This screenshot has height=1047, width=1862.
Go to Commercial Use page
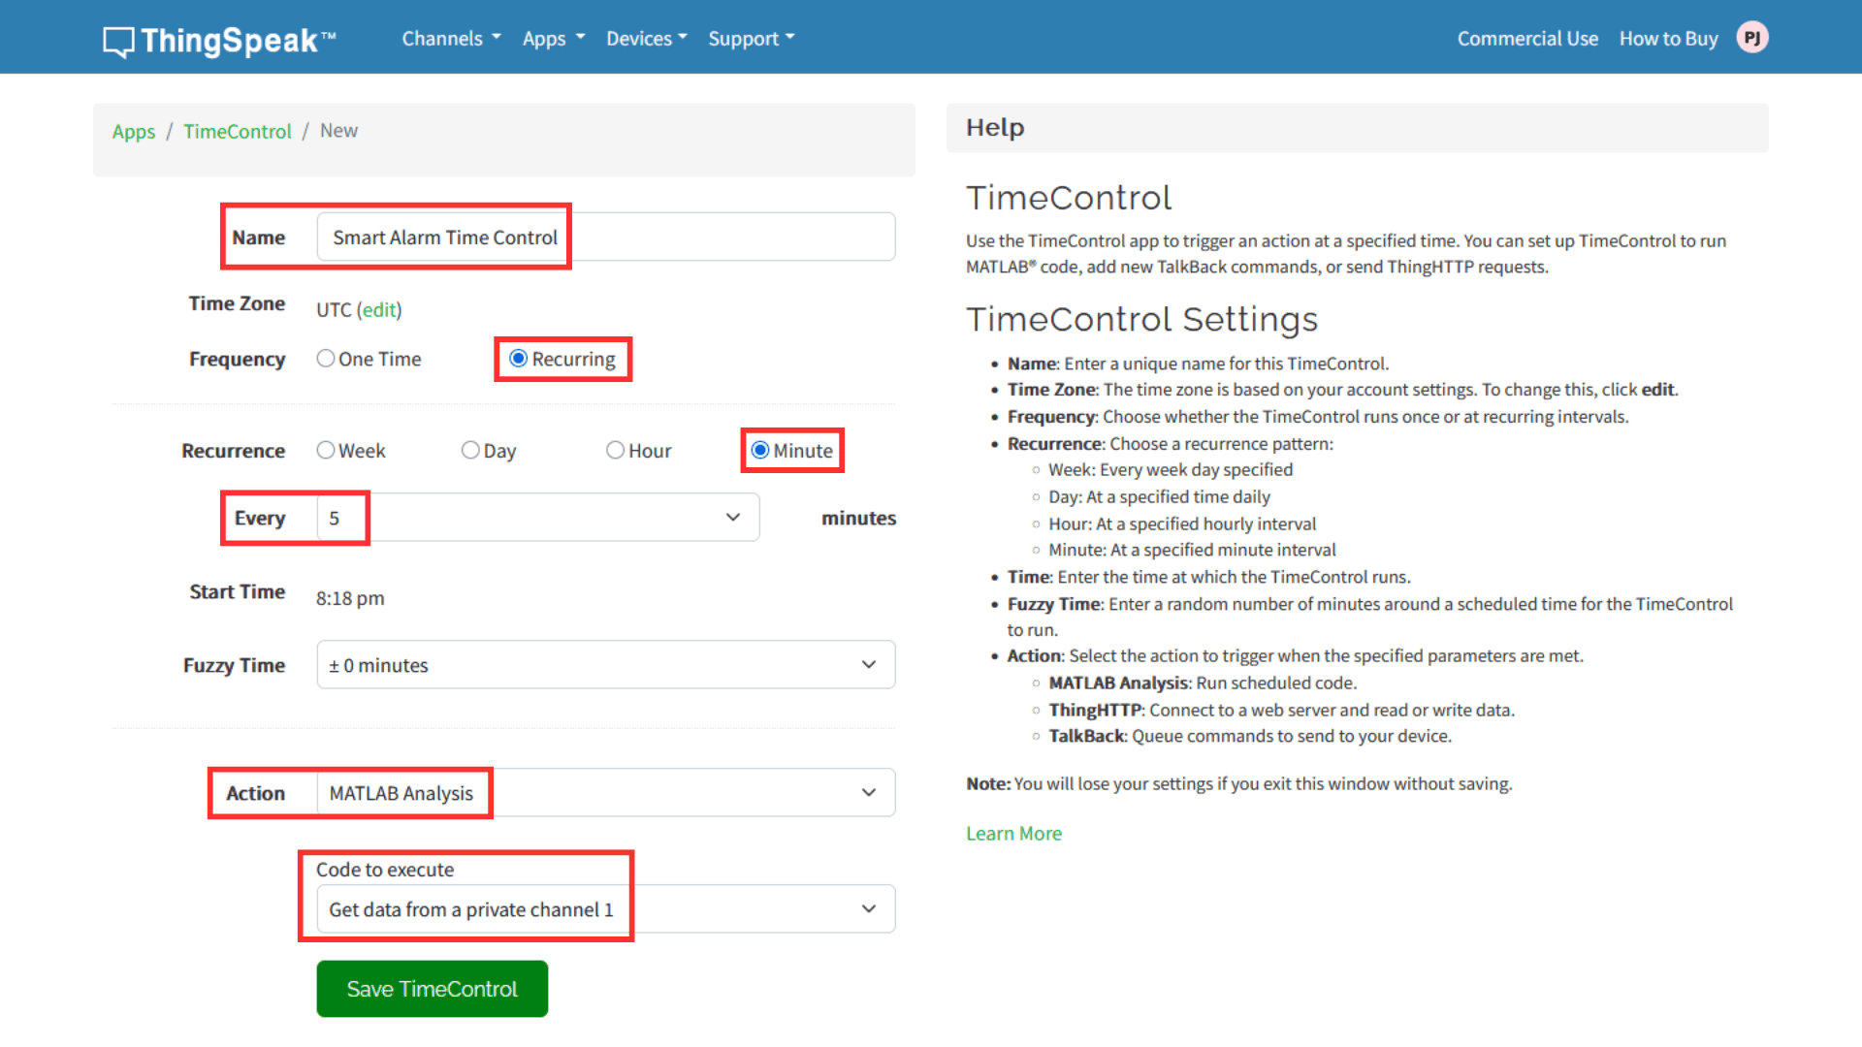click(x=1527, y=39)
